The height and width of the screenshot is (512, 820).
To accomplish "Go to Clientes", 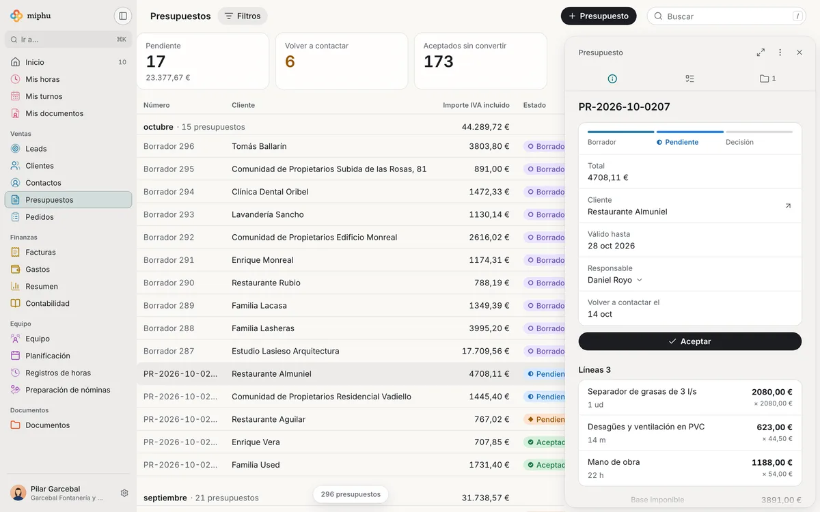I will coord(68,166).
